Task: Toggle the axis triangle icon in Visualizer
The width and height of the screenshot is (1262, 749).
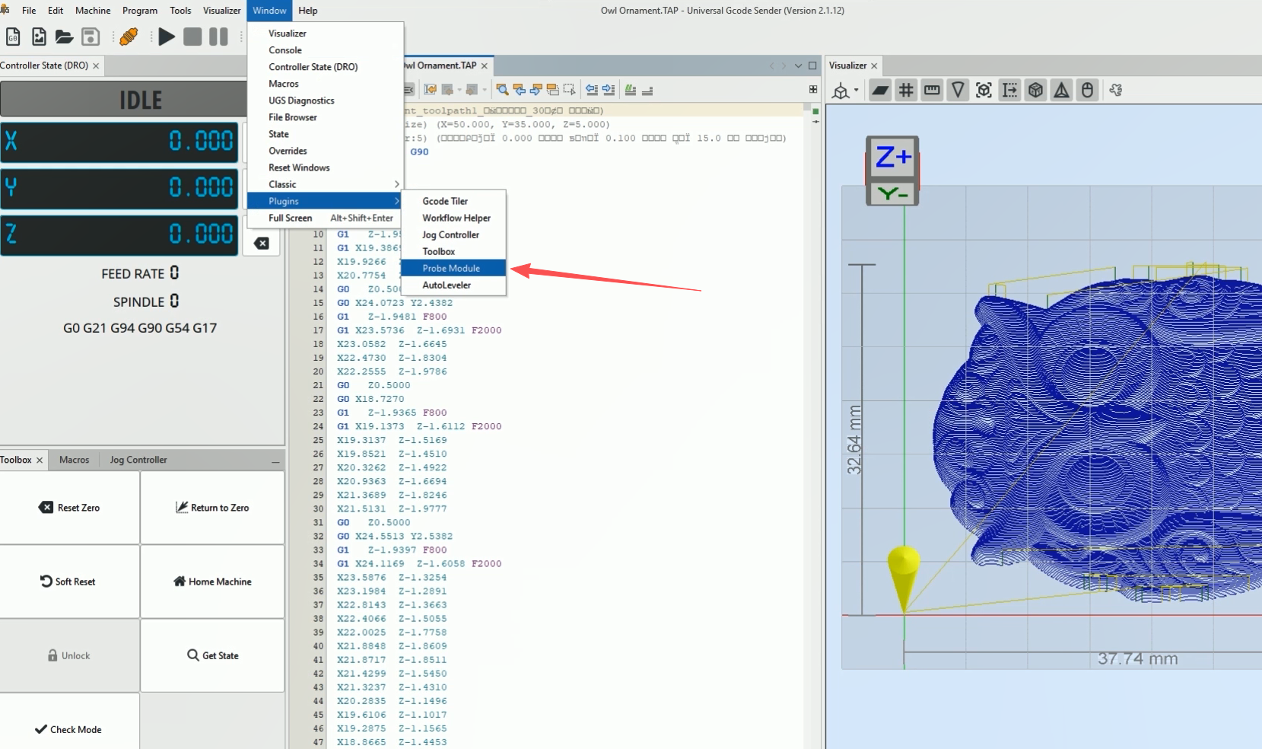Action: click(x=1061, y=91)
